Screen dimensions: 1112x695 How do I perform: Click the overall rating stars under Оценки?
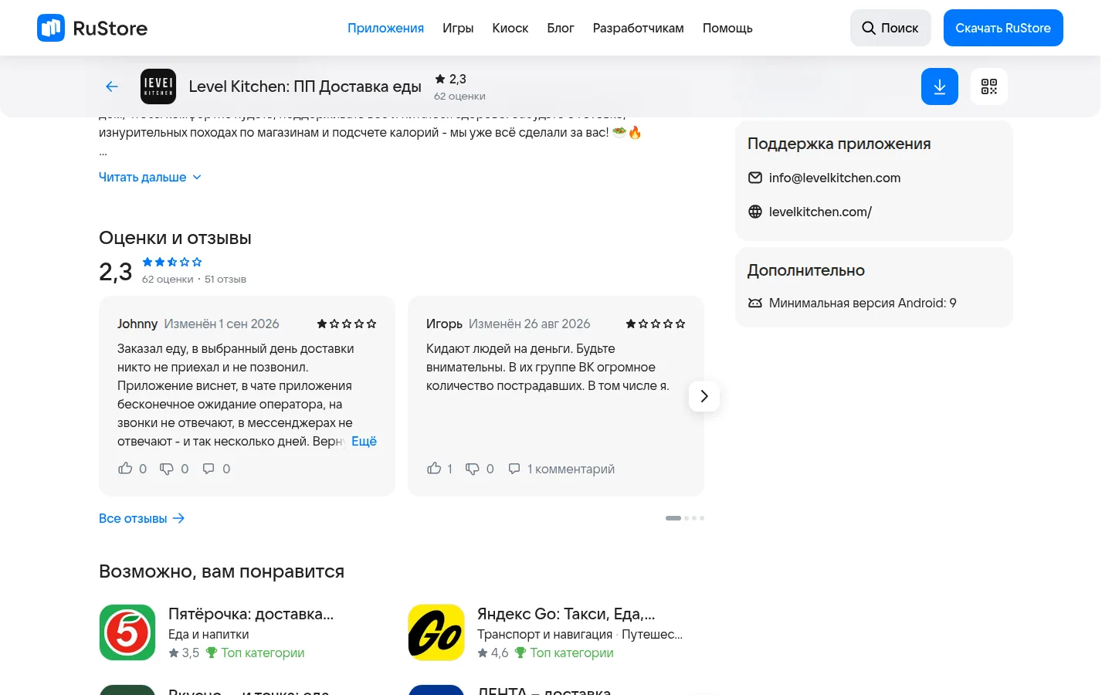[x=172, y=262]
